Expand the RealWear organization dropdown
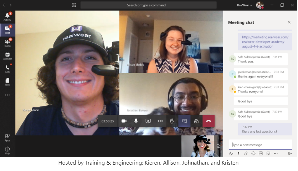 [245, 5]
